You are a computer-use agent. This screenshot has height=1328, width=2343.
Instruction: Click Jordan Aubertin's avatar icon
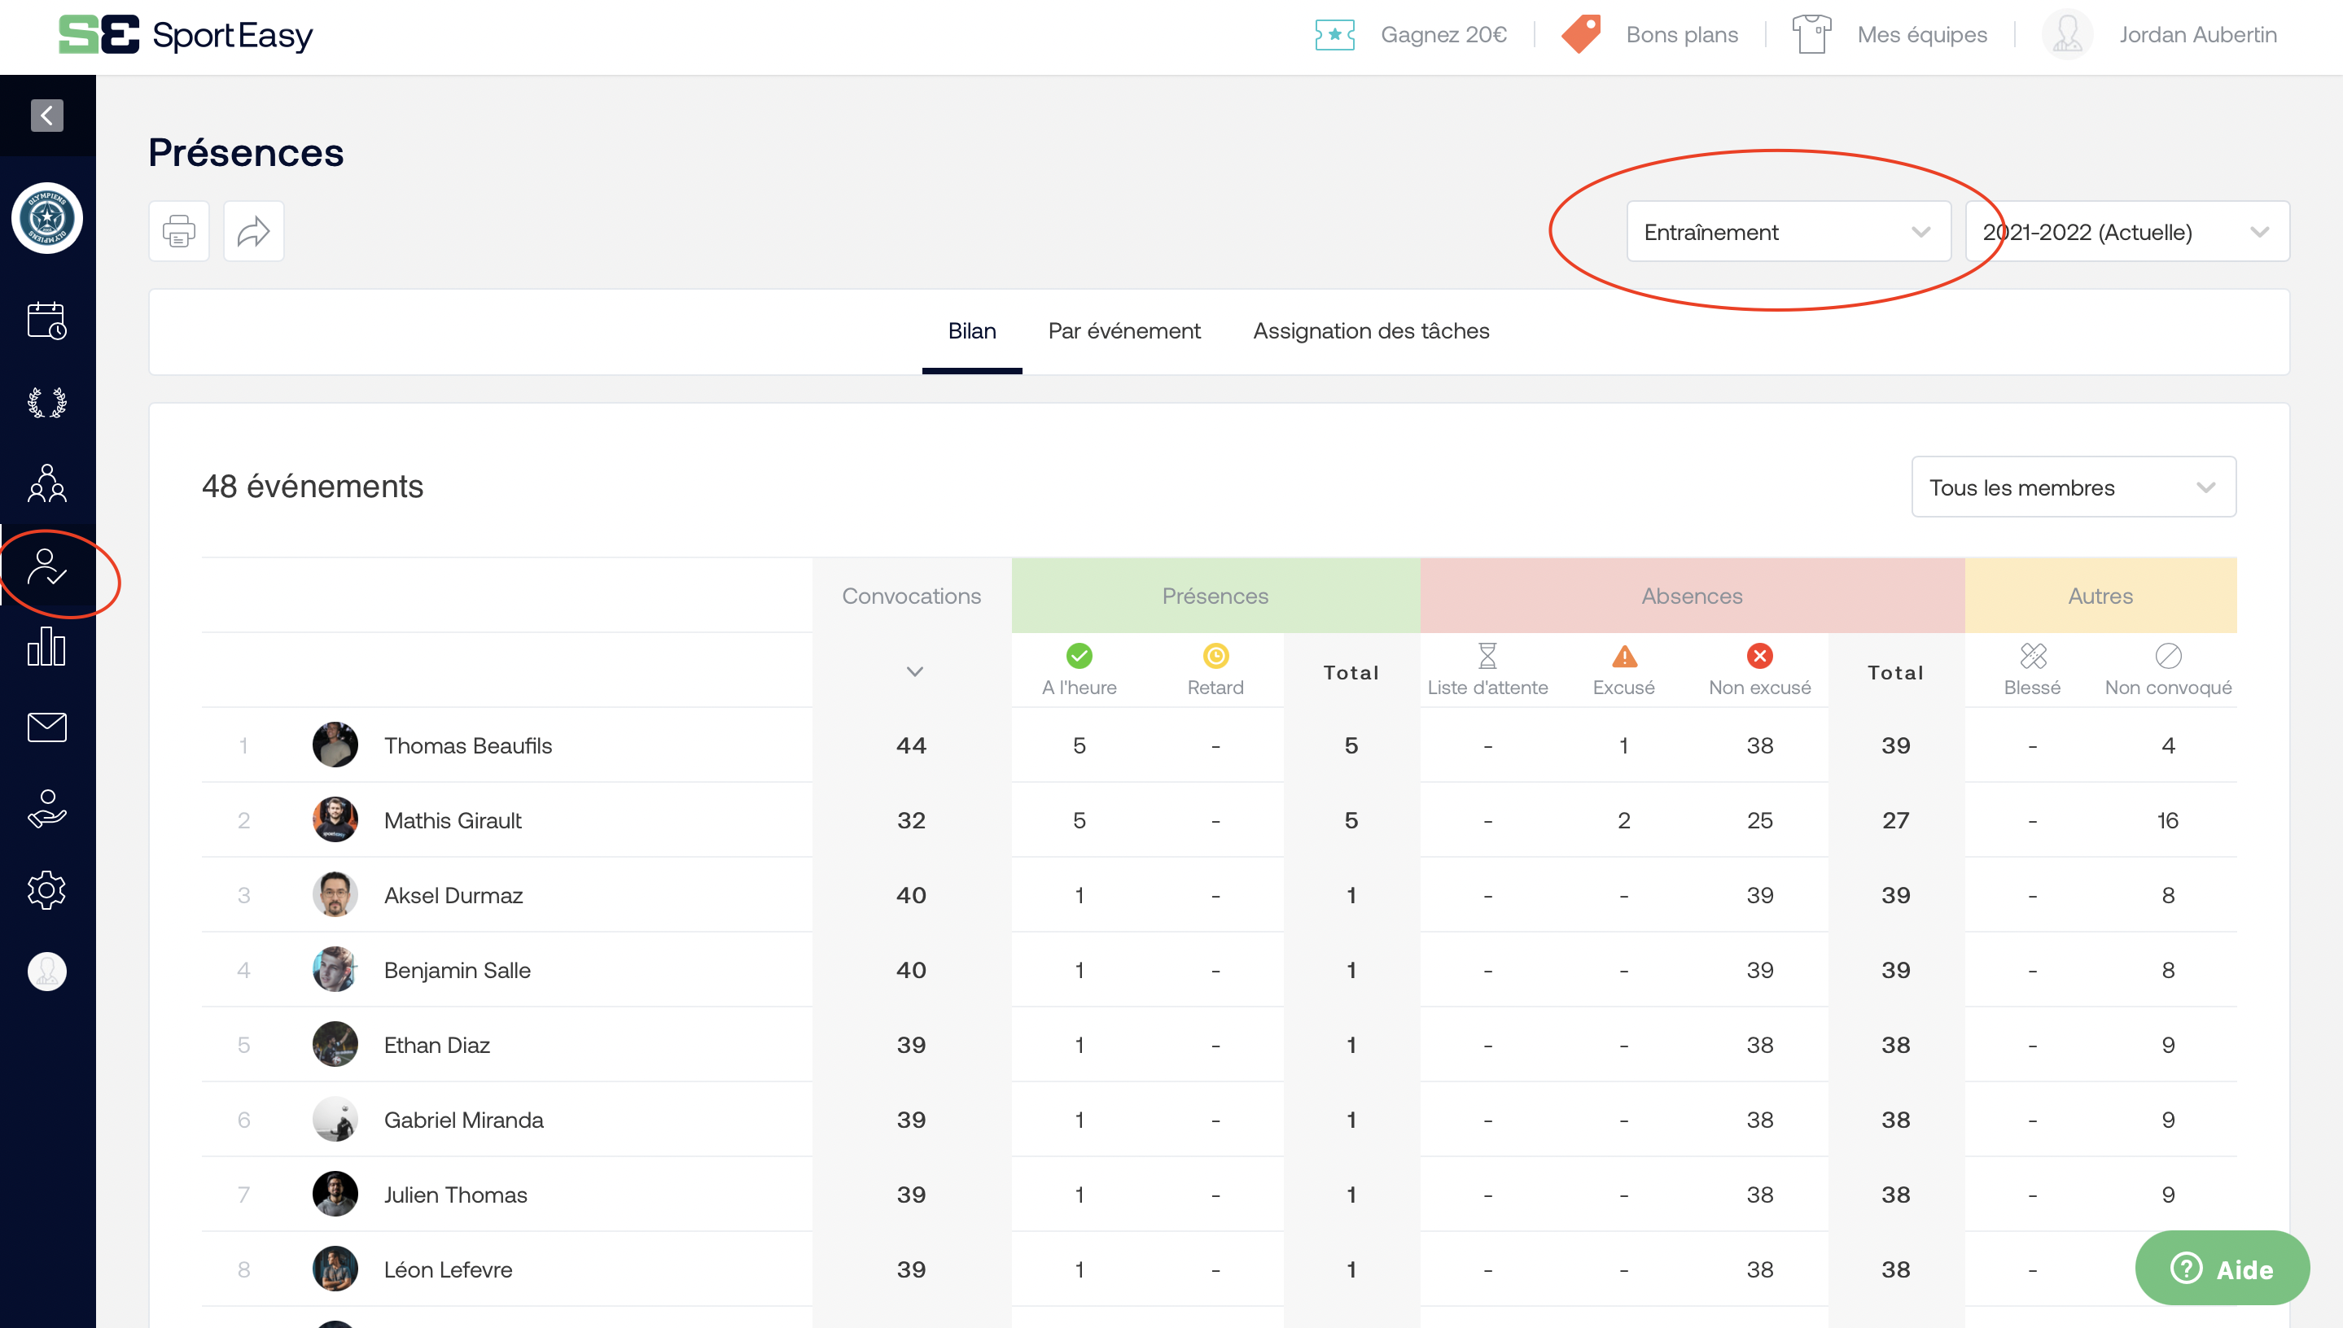click(2068, 35)
